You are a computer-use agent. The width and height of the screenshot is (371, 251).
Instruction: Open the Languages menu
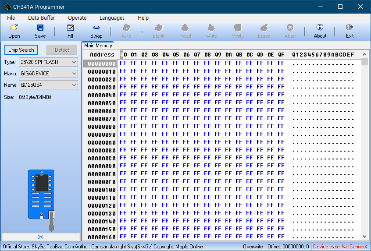(x=112, y=18)
